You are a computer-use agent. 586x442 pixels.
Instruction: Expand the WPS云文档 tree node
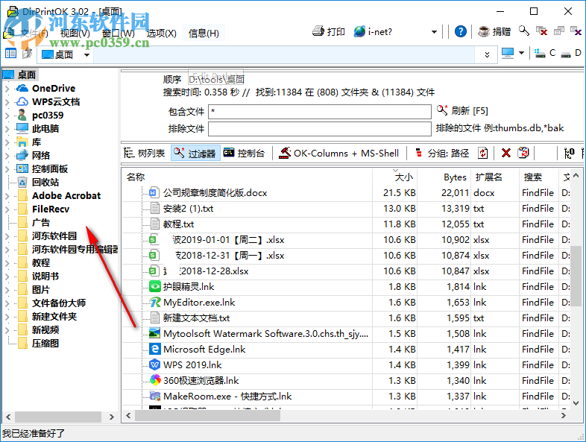7,102
